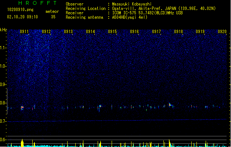231x147 pixels.
Task: Click the 1.1 frequency axis label
Action: [3, 48]
